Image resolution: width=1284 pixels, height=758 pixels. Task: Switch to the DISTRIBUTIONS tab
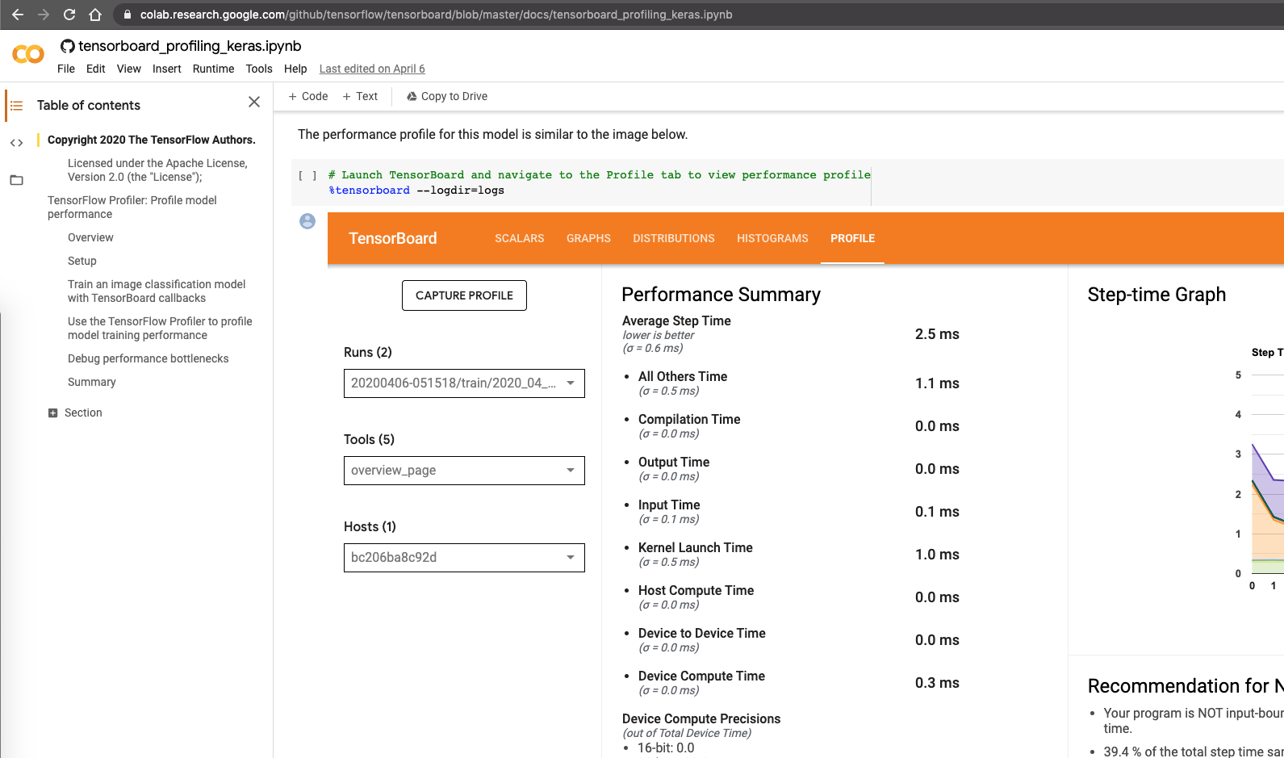674,238
